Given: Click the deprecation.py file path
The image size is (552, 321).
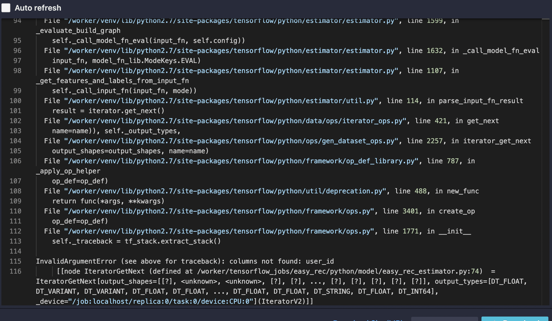Looking at the screenshot, I should (225, 191).
